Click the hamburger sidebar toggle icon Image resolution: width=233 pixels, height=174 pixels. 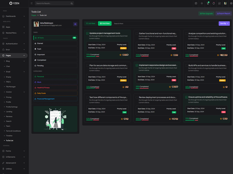[x=31, y=3]
